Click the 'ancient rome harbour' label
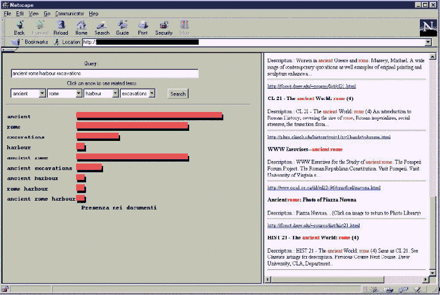The height and width of the screenshot is (295, 440). (41, 199)
